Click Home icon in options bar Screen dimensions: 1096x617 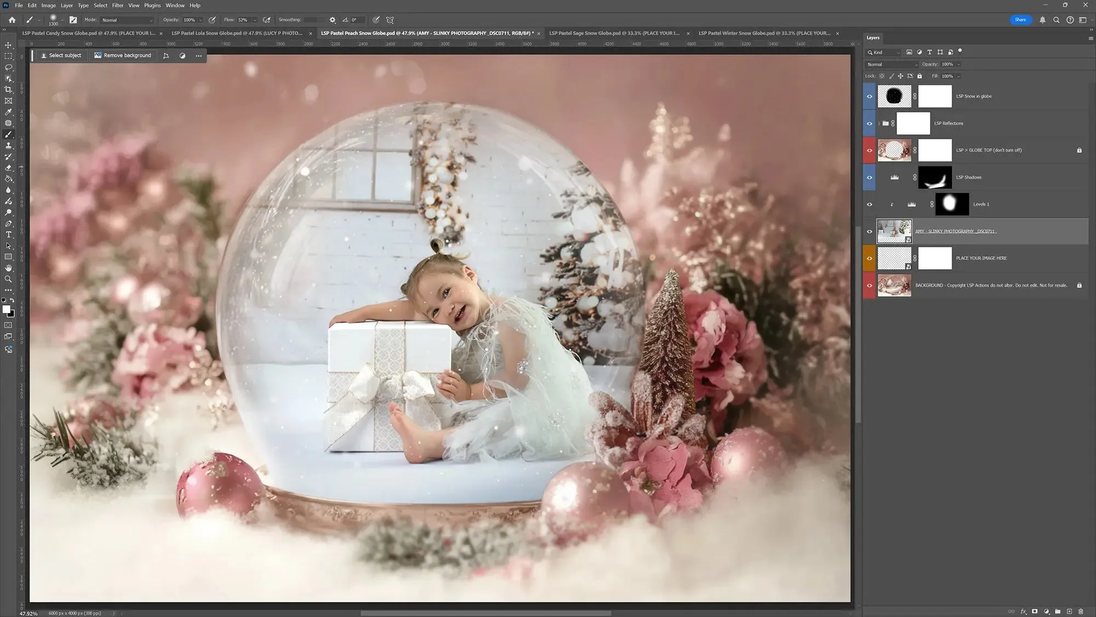tap(12, 20)
